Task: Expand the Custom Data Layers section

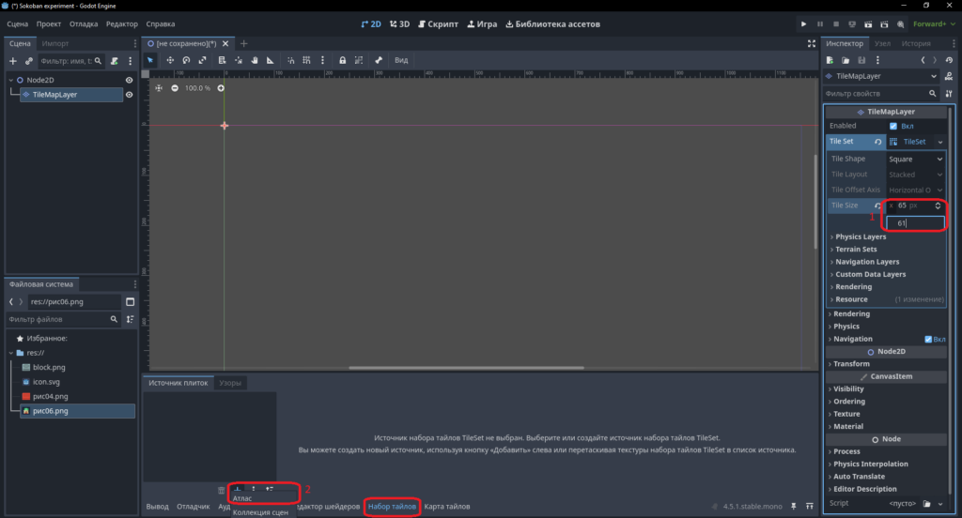Action: 869,275
